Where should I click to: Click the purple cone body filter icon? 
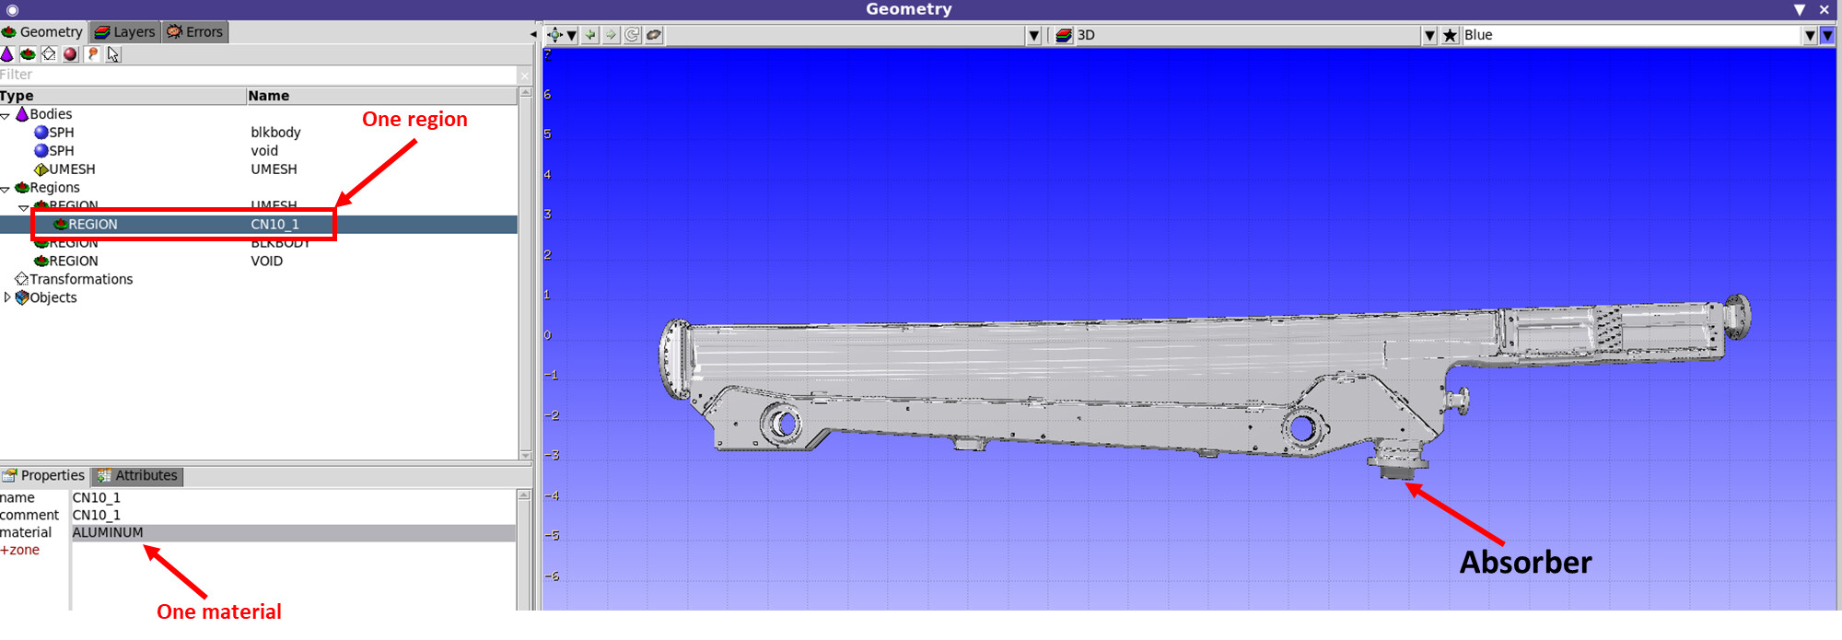pyautogui.click(x=7, y=54)
